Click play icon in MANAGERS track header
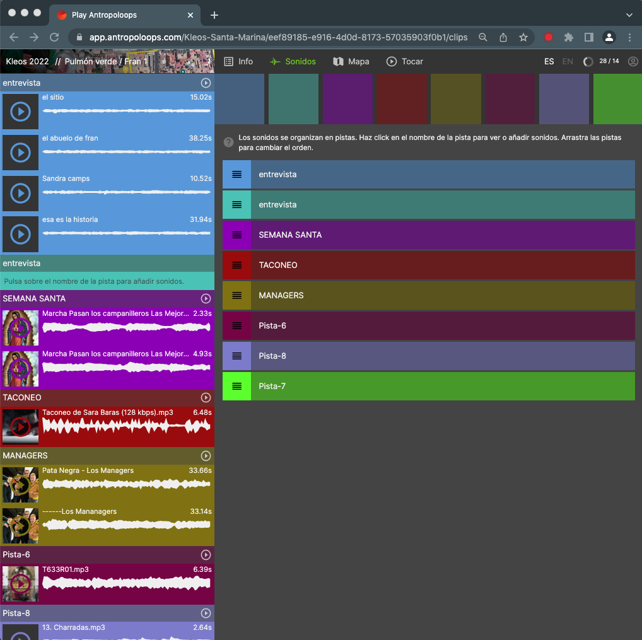This screenshot has width=642, height=640. pyautogui.click(x=206, y=456)
